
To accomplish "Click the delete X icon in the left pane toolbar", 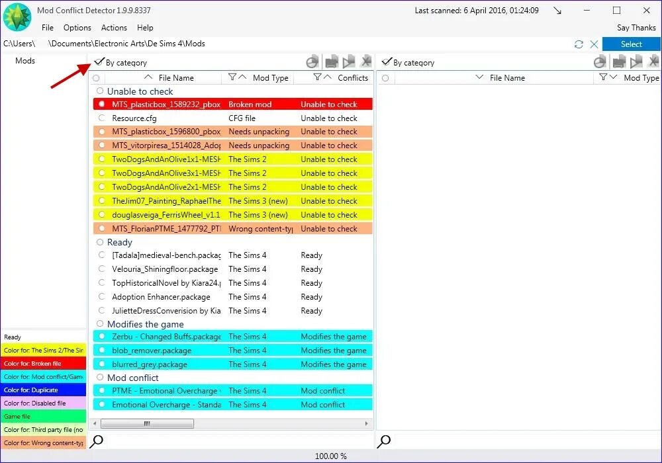I will [x=366, y=62].
